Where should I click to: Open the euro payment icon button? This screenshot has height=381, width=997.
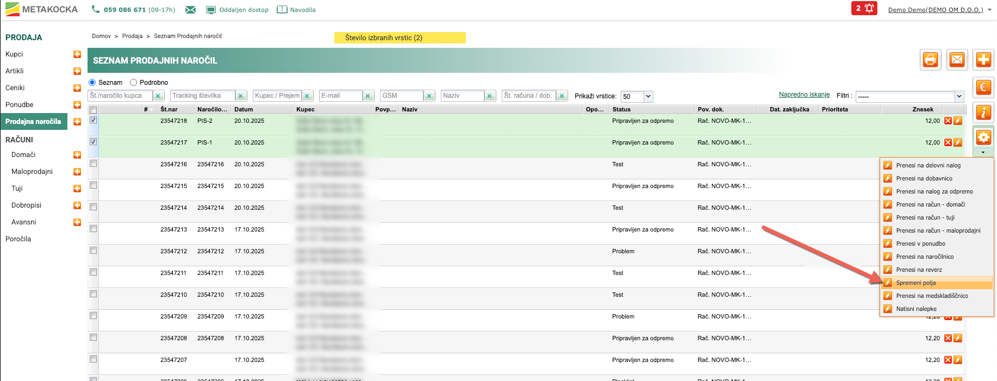pos(983,88)
